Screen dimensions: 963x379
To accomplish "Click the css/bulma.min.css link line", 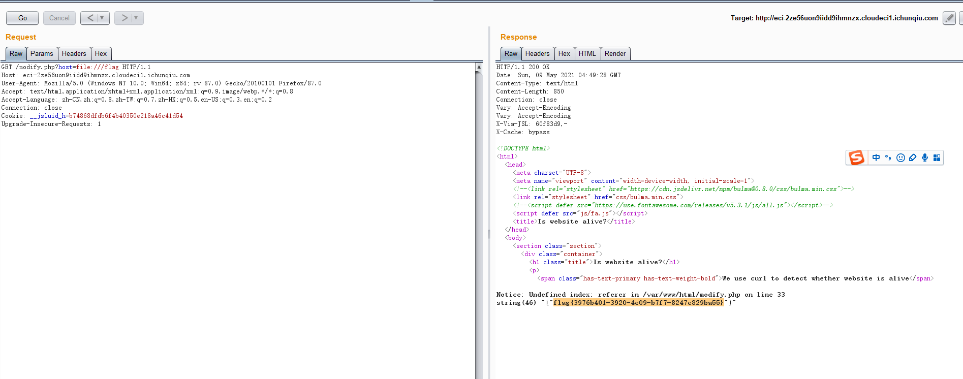I will 598,197.
